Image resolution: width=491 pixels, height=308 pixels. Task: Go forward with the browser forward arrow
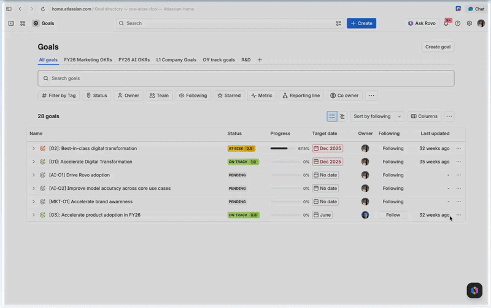click(32, 9)
